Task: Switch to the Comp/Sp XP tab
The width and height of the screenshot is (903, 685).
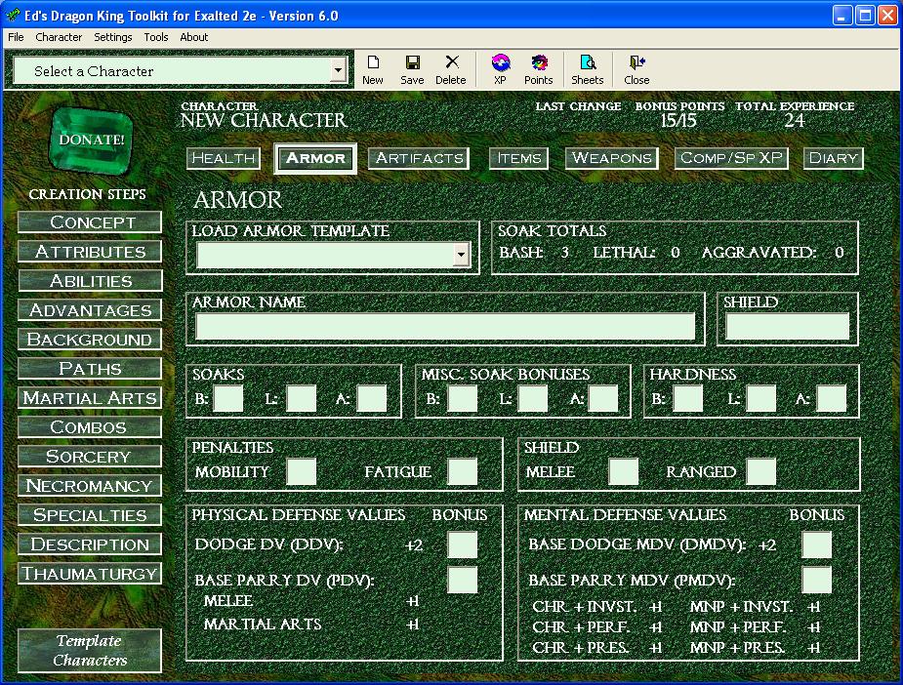Action: click(x=731, y=158)
